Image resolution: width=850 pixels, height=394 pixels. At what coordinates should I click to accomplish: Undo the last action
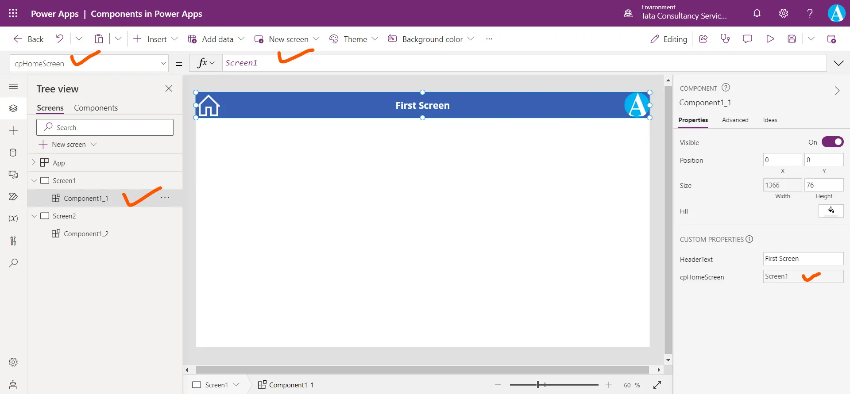(x=59, y=39)
